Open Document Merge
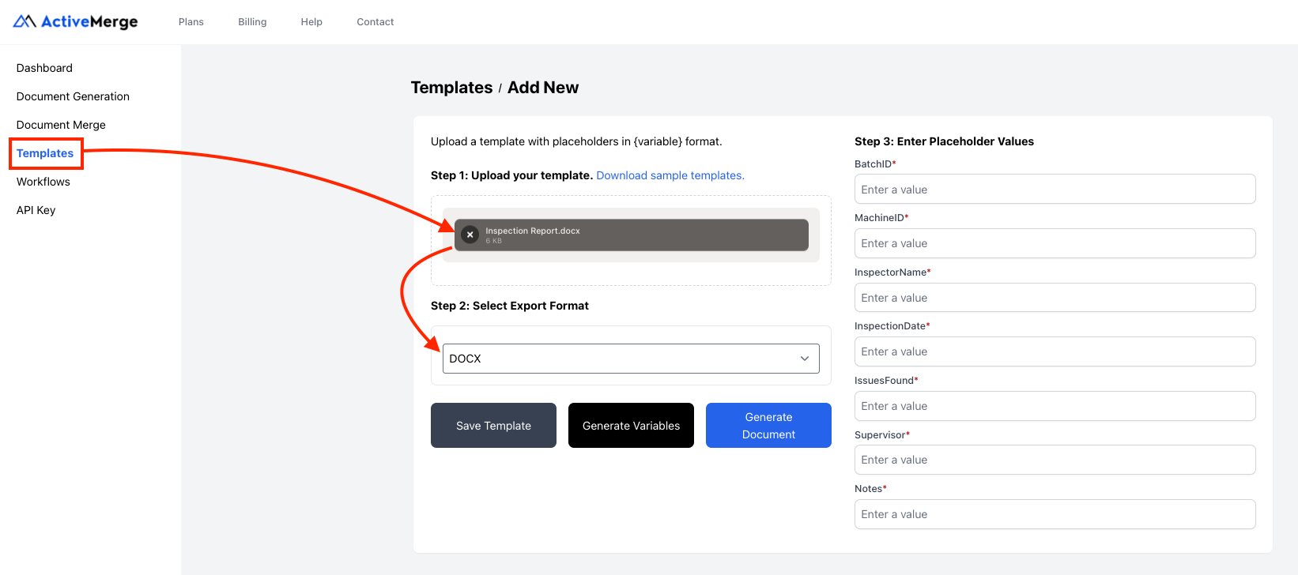Viewport: 1298px width, 575px height. pyautogui.click(x=61, y=124)
